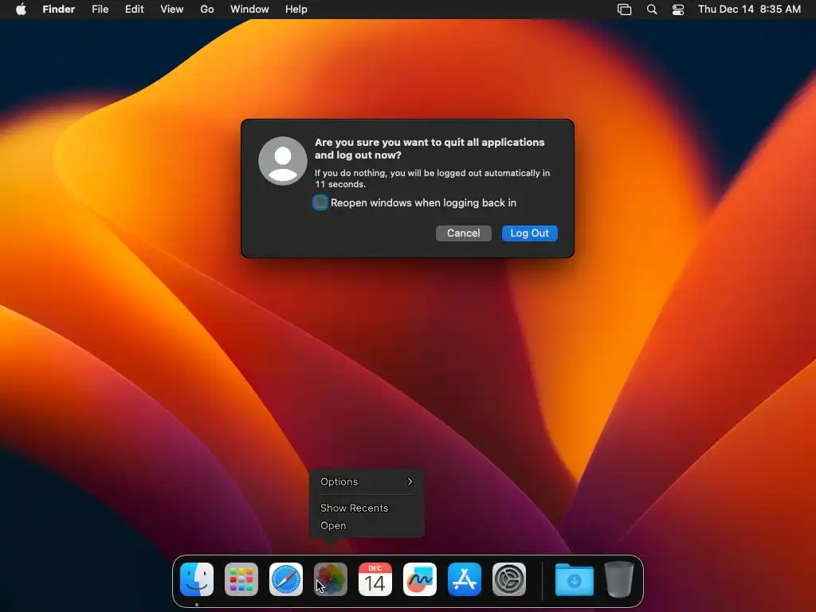Open System Settings gear icon
This screenshot has width=816, height=612.
pos(509,579)
